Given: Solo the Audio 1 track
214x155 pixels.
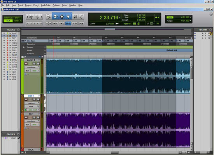Looking at the screenshot, I should 34,64.
